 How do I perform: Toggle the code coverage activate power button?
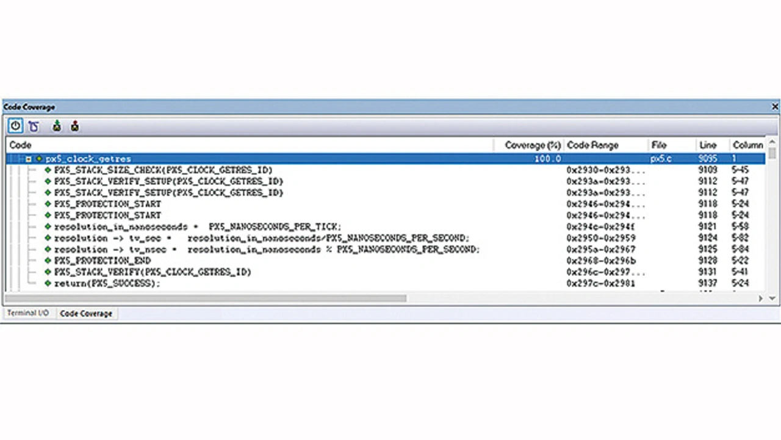point(15,126)
